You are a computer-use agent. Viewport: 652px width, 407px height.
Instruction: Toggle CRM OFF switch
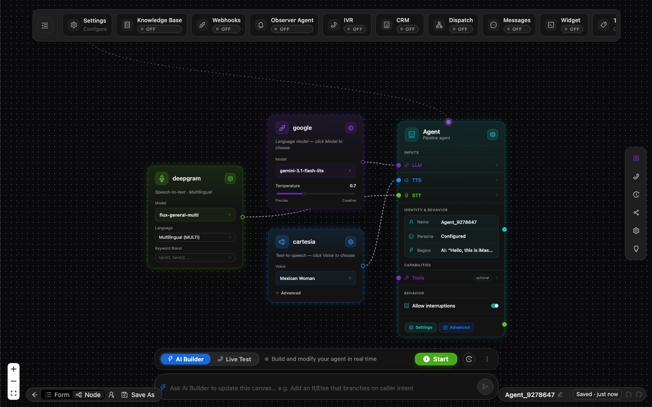[x=407, y=29]
